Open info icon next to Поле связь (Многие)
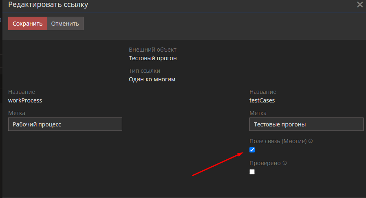The height and width of the screenshot is (198, 366). [311, 141]
